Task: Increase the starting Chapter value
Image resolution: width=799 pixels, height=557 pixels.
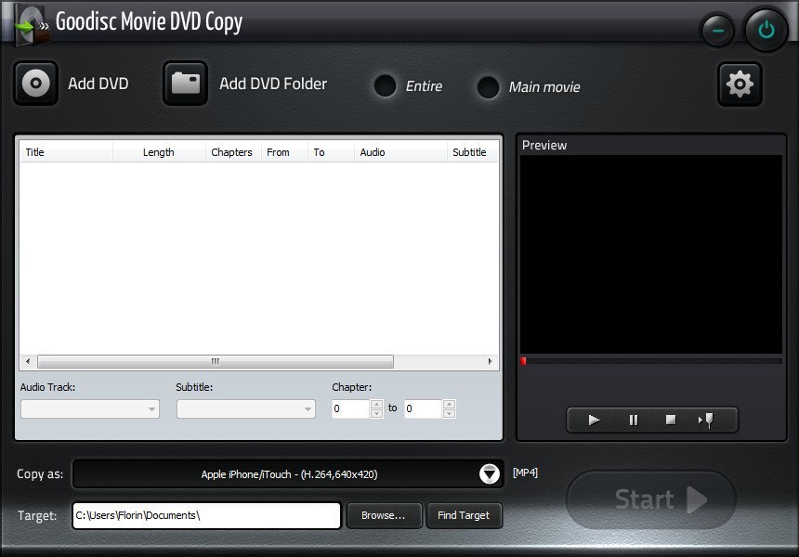Action: pos(373,403)
